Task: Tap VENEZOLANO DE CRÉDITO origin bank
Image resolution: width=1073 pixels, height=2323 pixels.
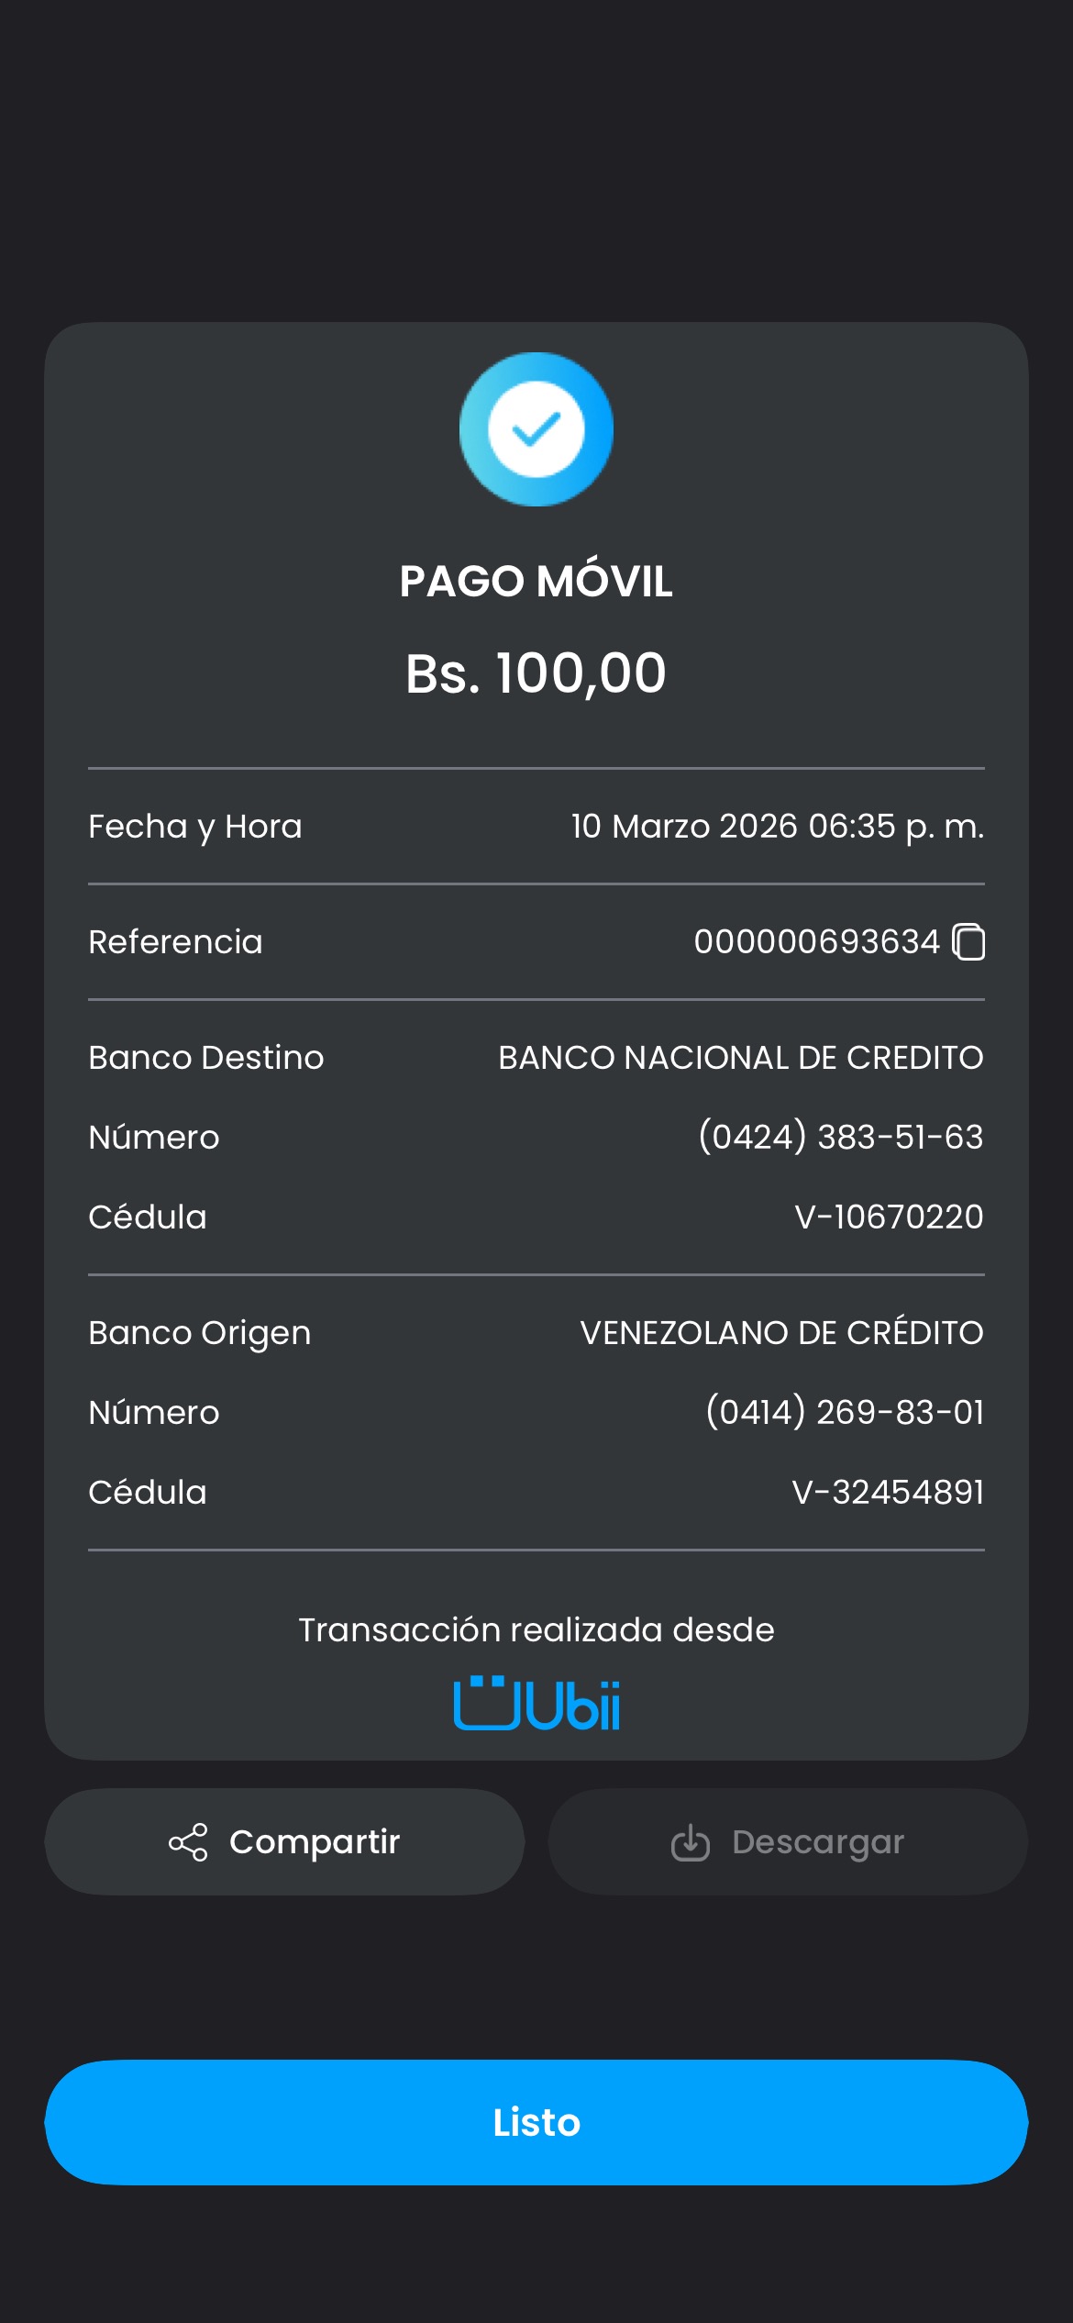Action: [781, 1333]
